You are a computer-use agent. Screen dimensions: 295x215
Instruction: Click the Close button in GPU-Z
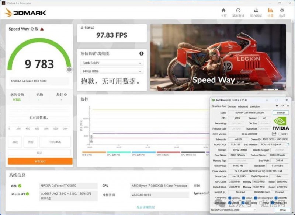pos(282,210)
